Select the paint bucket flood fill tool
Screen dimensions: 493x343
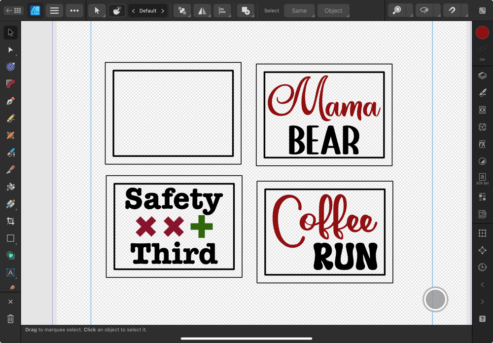[x=10, y=187]
